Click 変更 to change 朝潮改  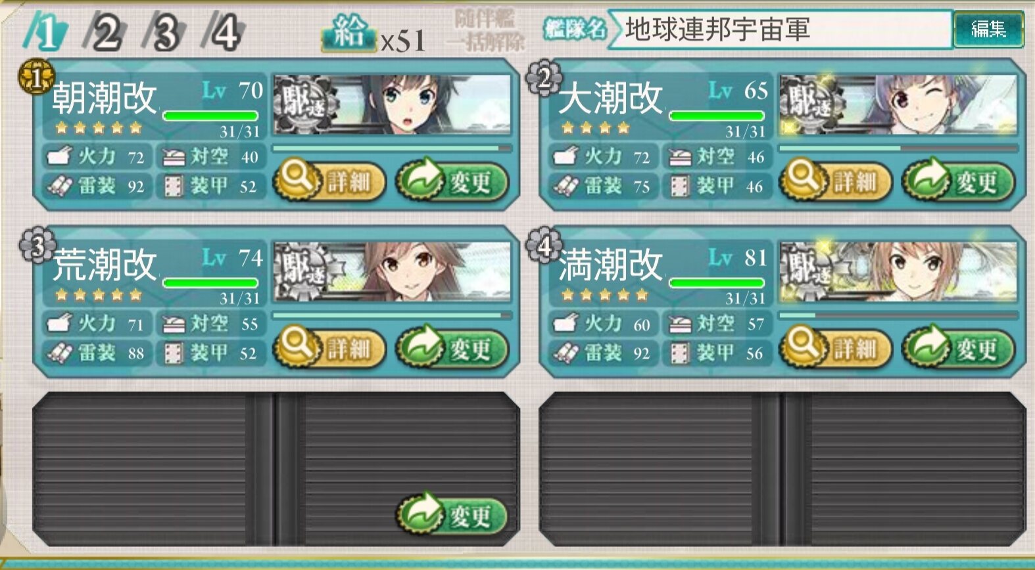(452, 181)
